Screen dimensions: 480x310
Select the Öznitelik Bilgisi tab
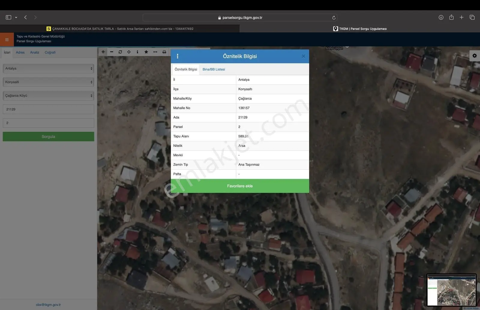tap(186, 69)
